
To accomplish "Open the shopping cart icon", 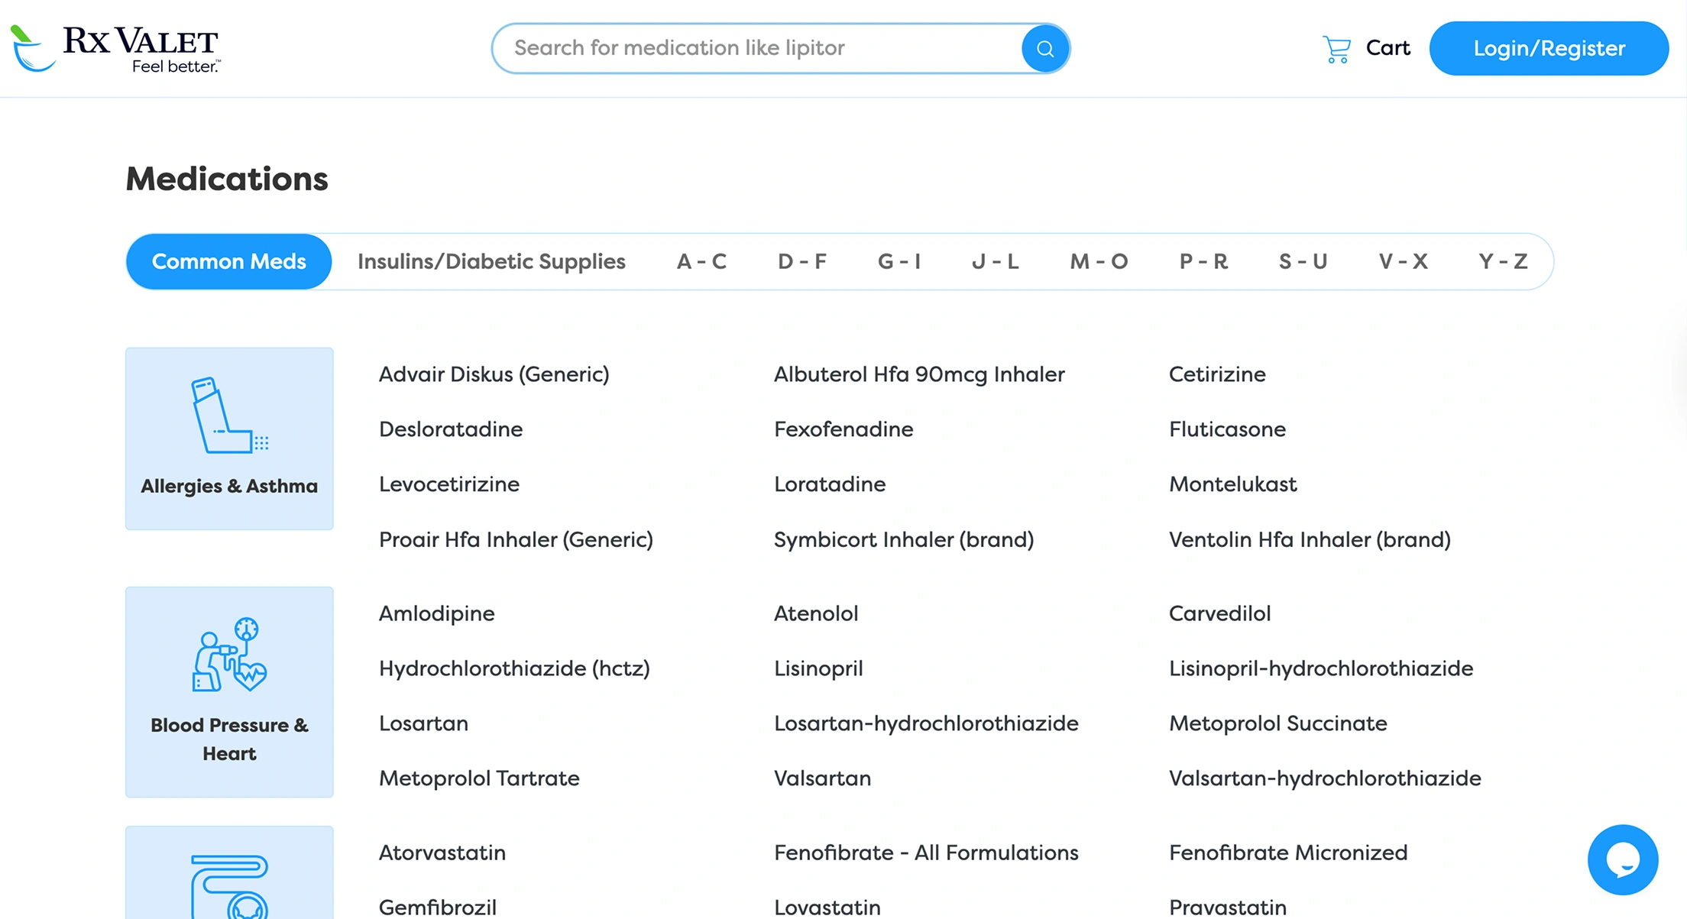I will [x=1336, y=49].
